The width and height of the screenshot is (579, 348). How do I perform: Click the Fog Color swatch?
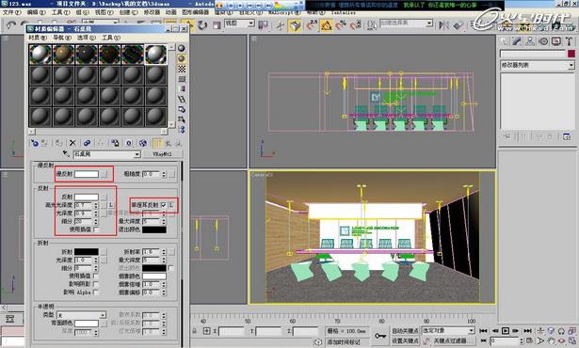click(x=154, y=276)
